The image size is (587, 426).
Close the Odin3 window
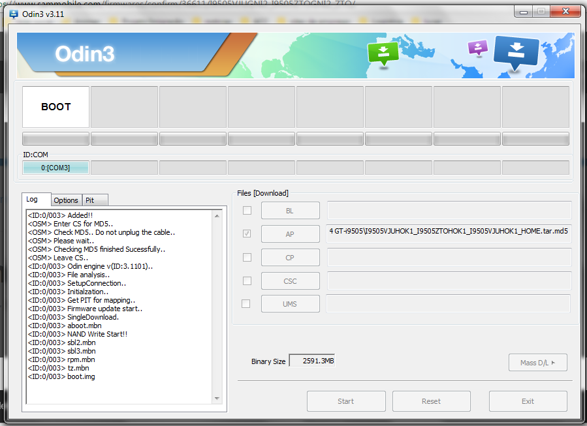(565, 12)
